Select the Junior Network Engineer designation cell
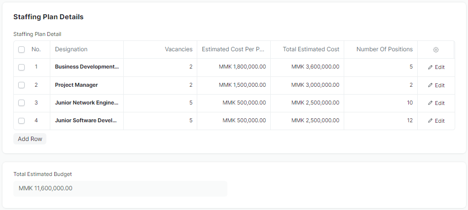The width and height of the screenshot is (468, 210). pyautogui.click(x=87, y=103)
